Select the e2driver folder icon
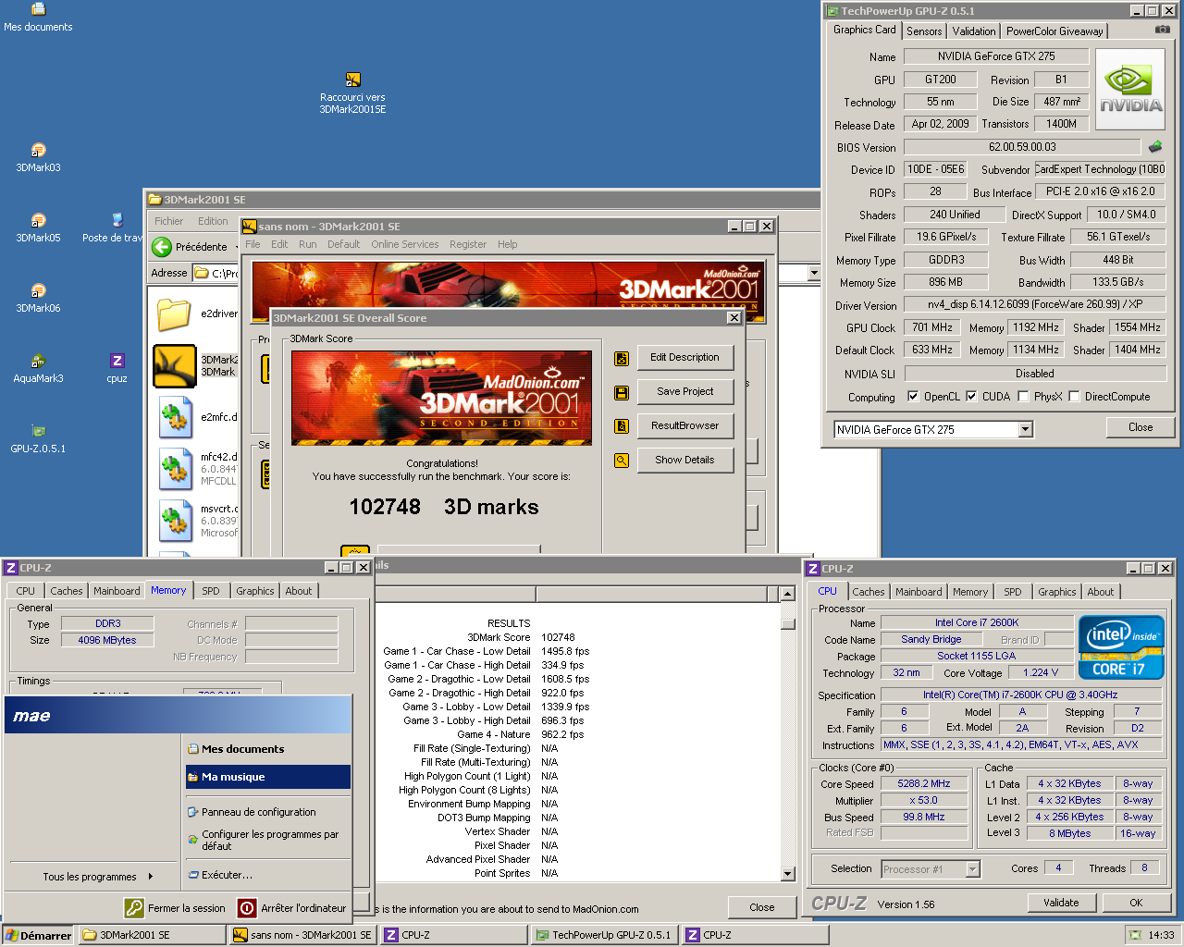This screenshot has height=947, width=1184. (x=174, y=314)
